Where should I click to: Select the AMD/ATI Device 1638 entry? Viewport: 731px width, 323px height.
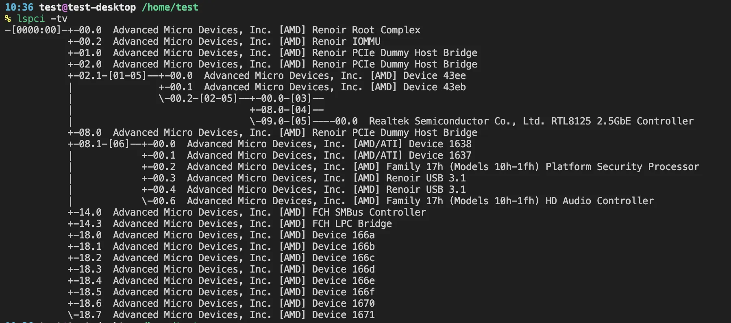click(x=440, y=144)
